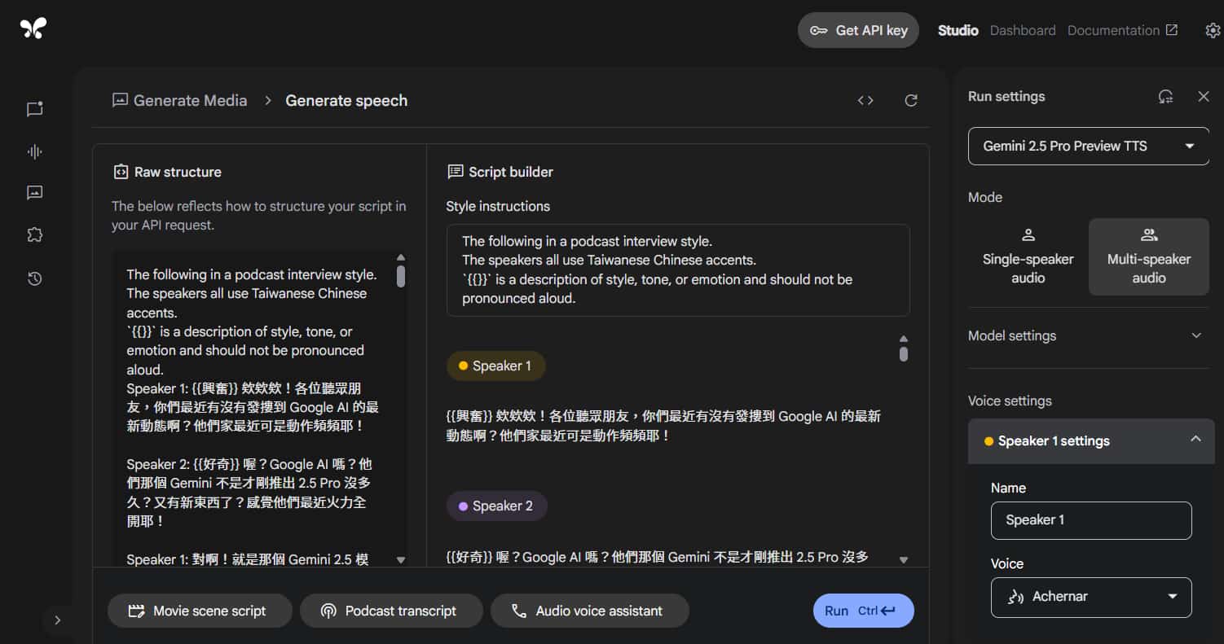Click the Run button
Screen dimensions: 1224x644
coord(863,611)
